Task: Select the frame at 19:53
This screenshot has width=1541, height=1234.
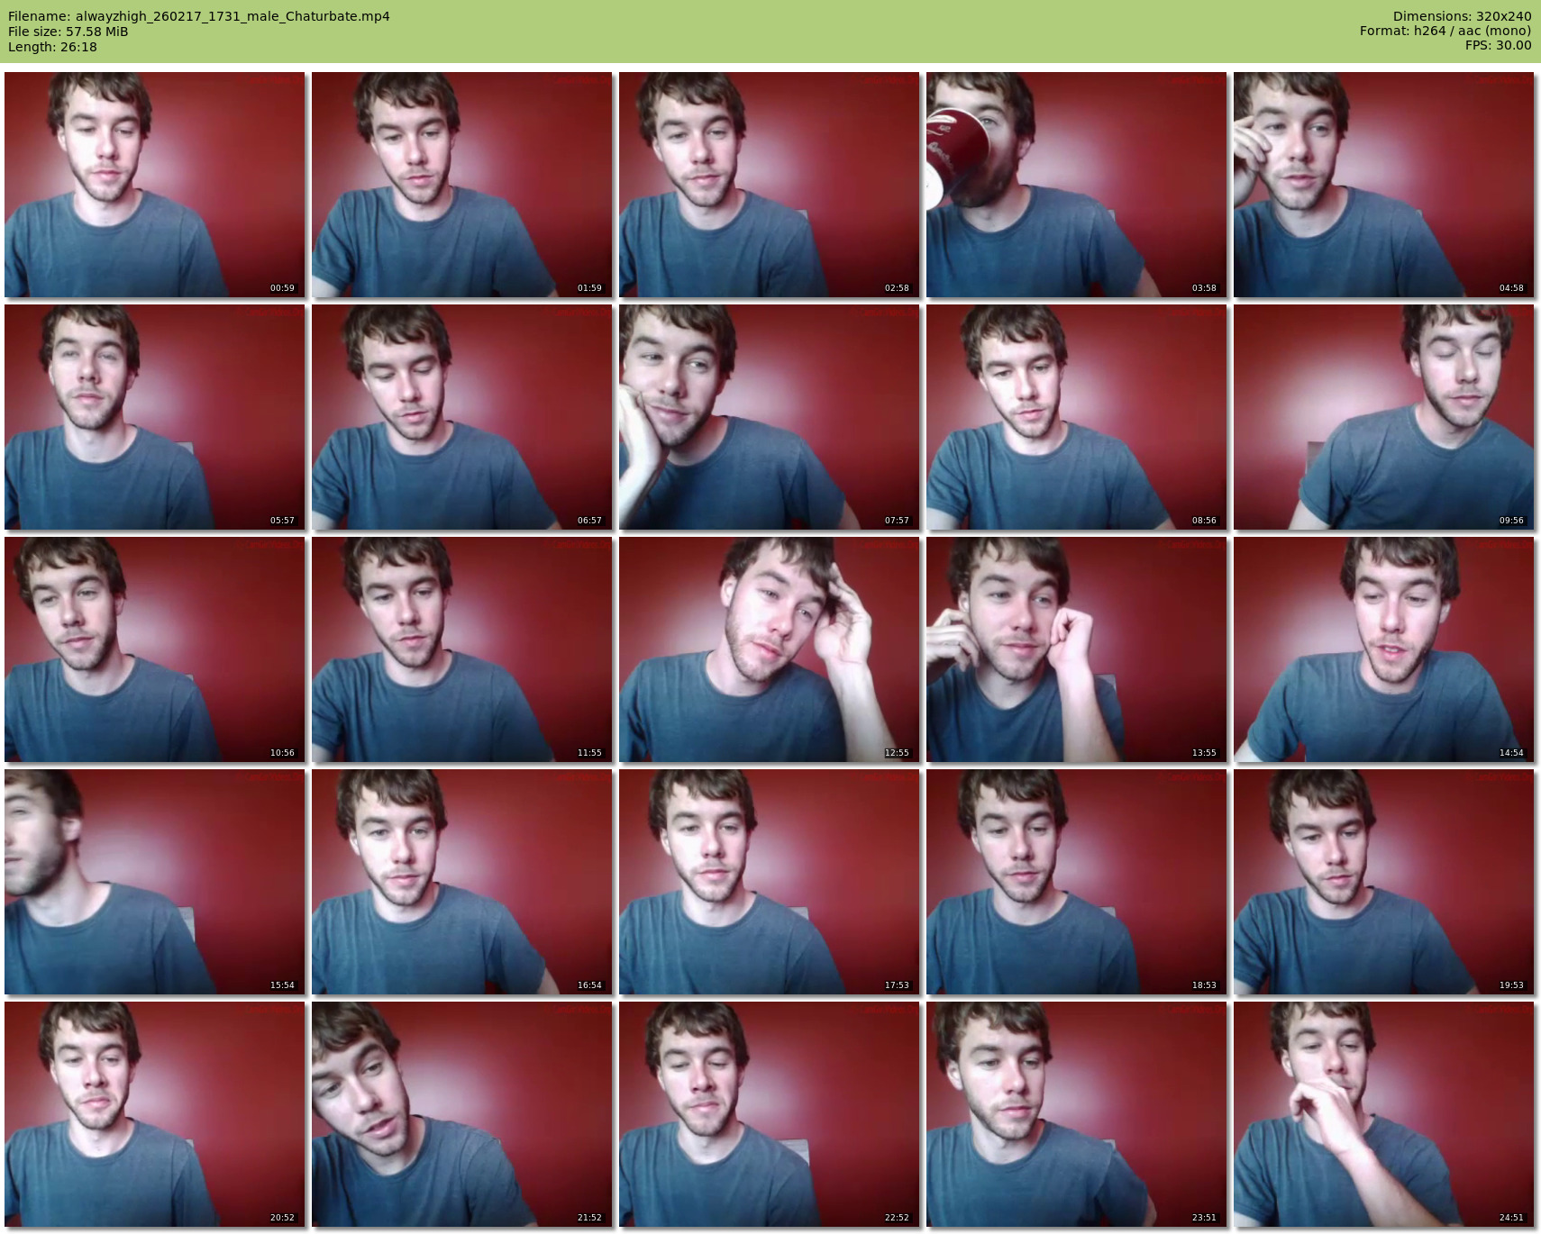Action: tap(1384, 882)
